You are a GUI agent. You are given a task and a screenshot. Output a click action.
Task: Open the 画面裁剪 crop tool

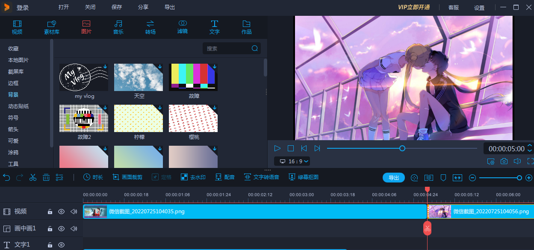tap(127, 177)
